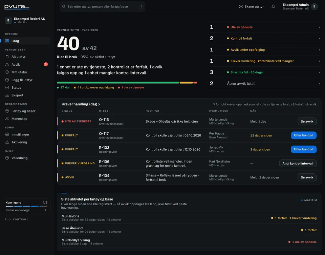This screenshot has height=255, width=325.
Task: Open the Alt utstyr menu item
Action: (x=26, y=57)
